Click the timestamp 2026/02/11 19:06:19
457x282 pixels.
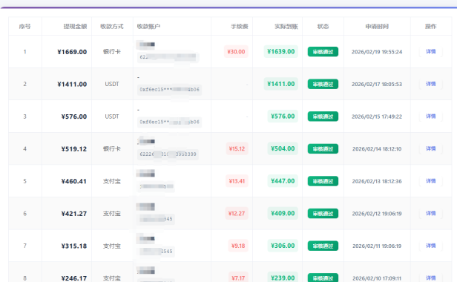pos(377,246)
